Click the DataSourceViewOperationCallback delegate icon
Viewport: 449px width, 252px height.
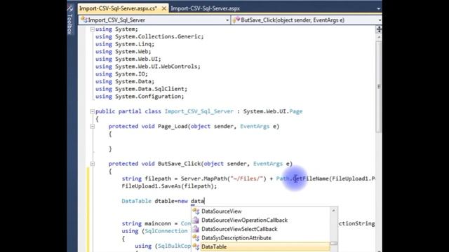pos(196,220)
